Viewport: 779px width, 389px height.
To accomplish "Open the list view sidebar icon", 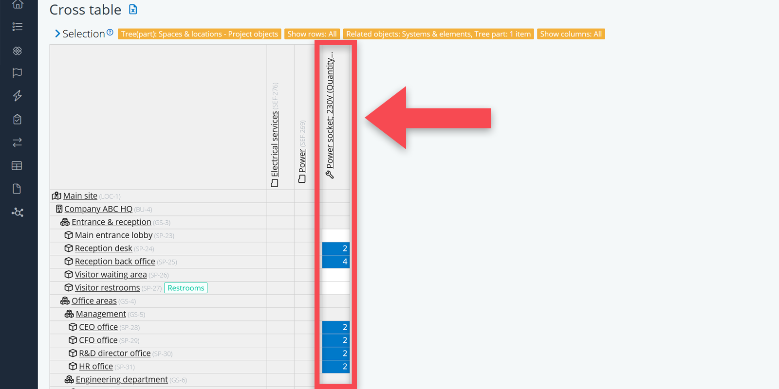I will click(x=18, y=27).
